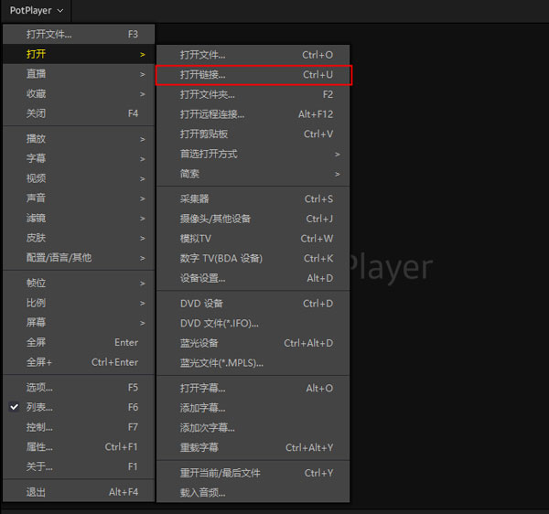
Task: Select 全屏+ with Ctrl+Enter shortcut
Action: click(82, 362)
